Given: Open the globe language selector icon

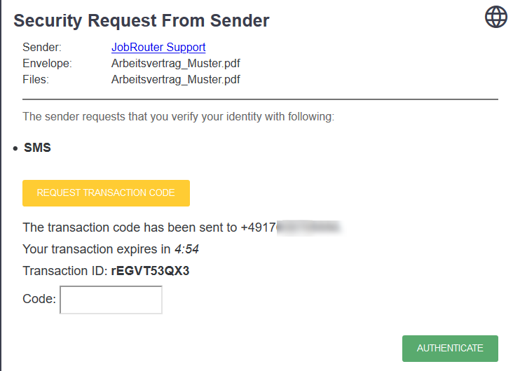Looking at the screenshot, I should [496, 17].
